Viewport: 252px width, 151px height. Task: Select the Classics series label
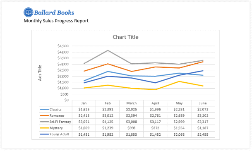[55, 109]
